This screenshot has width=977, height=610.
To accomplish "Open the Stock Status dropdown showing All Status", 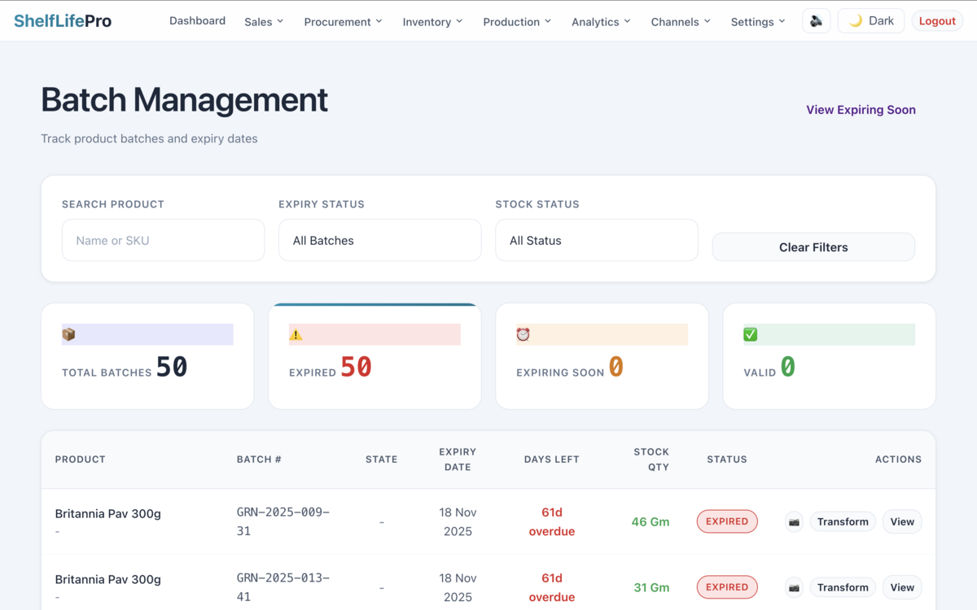I will click(x=596, y=240).
